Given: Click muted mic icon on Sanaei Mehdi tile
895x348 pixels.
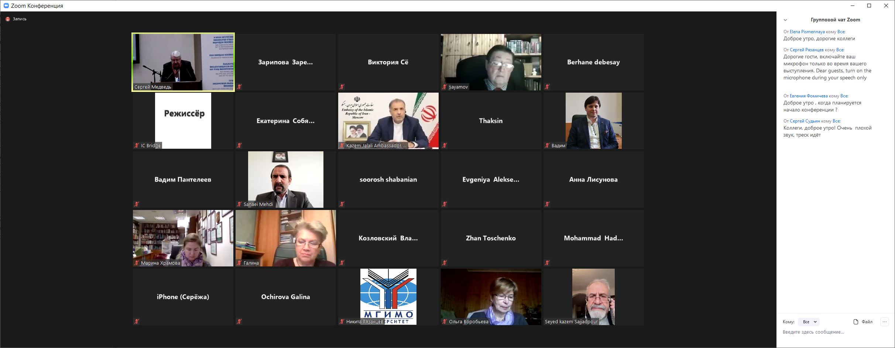Looking at the screenshot, I should 239,204.
